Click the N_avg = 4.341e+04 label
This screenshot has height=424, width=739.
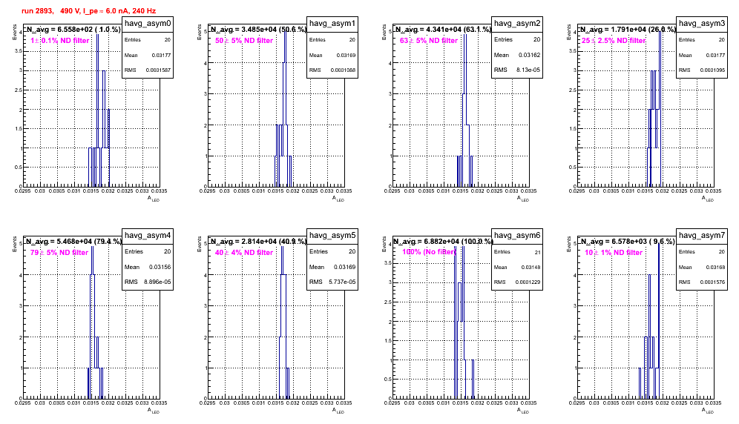click(x=443, y=30)
